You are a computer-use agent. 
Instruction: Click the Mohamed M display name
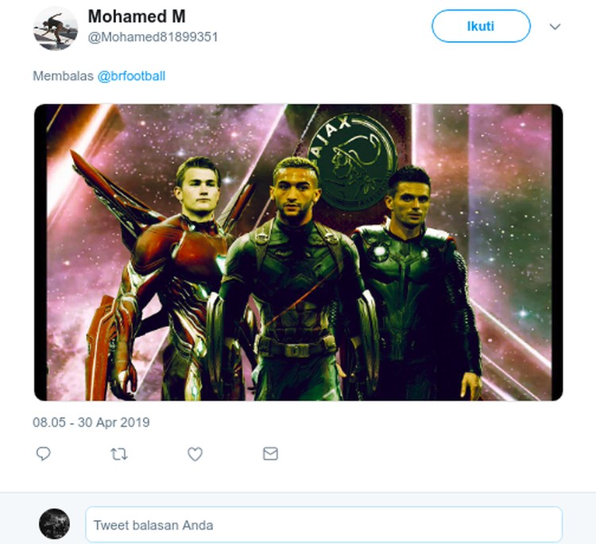point(137,17)
